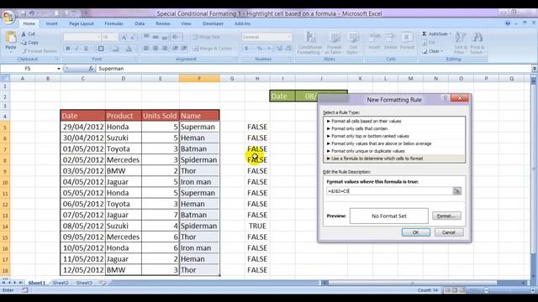Click the Format cells button in Cells group

pos(407,41)
